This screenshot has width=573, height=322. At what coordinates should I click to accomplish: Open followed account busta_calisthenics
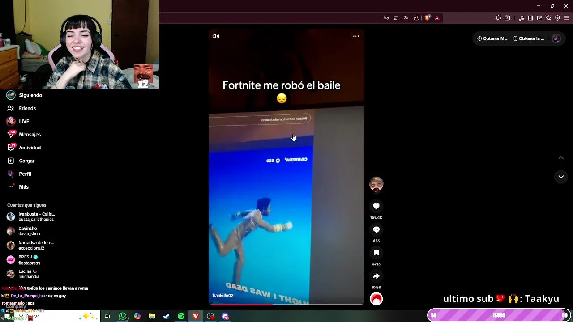point(31,217)
